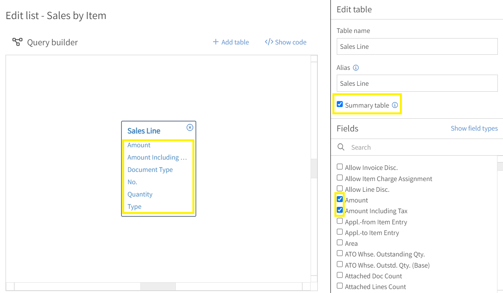Check Allow Line Disc. field
The height and width of the screenshot is (293, 503).
click(x=340, y=189)
